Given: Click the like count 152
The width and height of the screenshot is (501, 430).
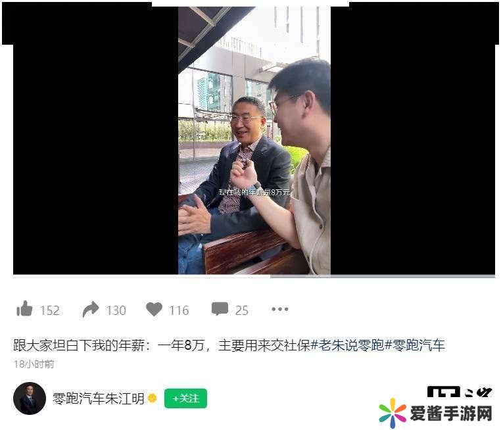Looking at the screenshot, I should [x=50, y=310].
